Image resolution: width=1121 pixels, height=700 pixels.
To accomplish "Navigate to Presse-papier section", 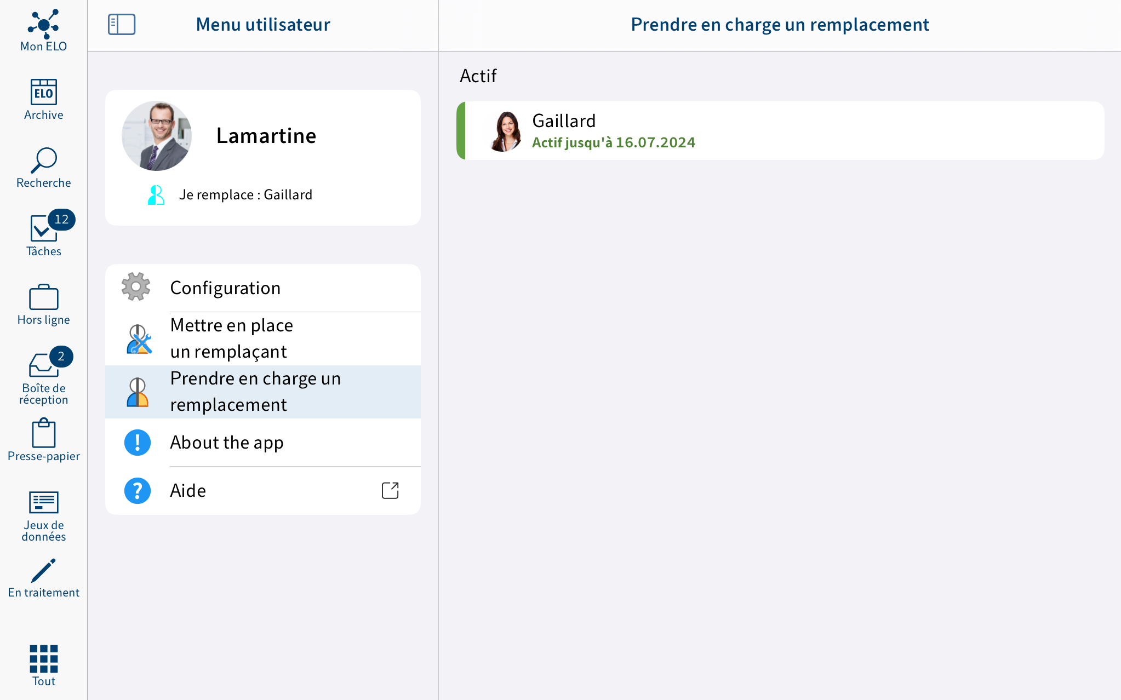I will tap(43, 439).
